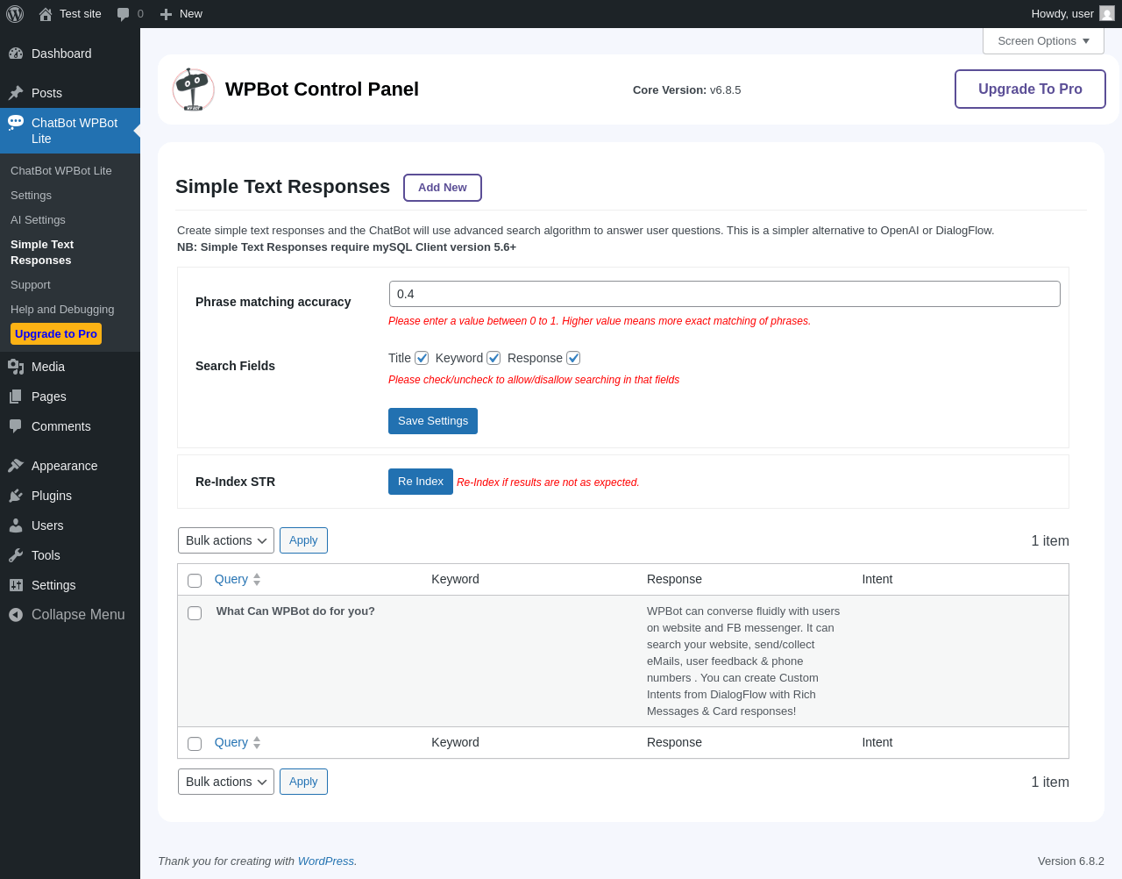
Task: Expand the Screen Options panel
Action: 1043,41
